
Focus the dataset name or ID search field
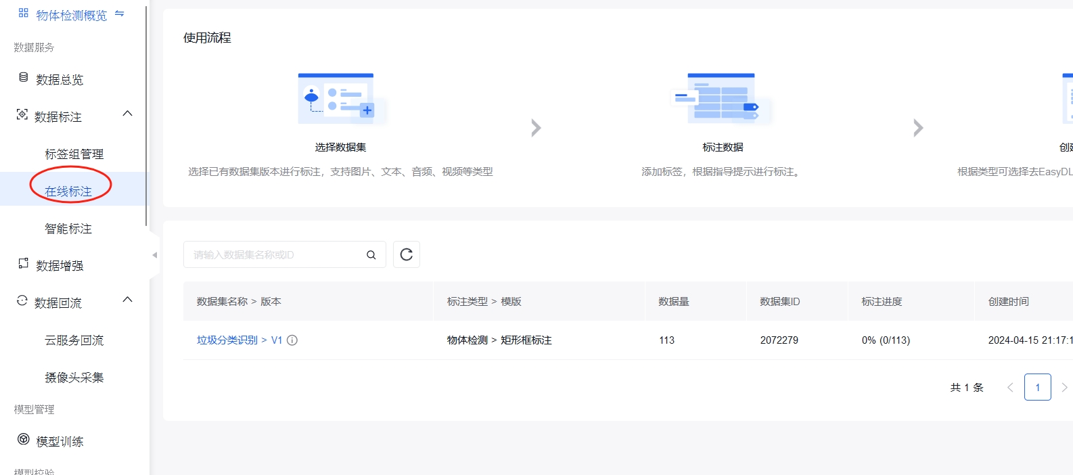[x=285, y=254]
